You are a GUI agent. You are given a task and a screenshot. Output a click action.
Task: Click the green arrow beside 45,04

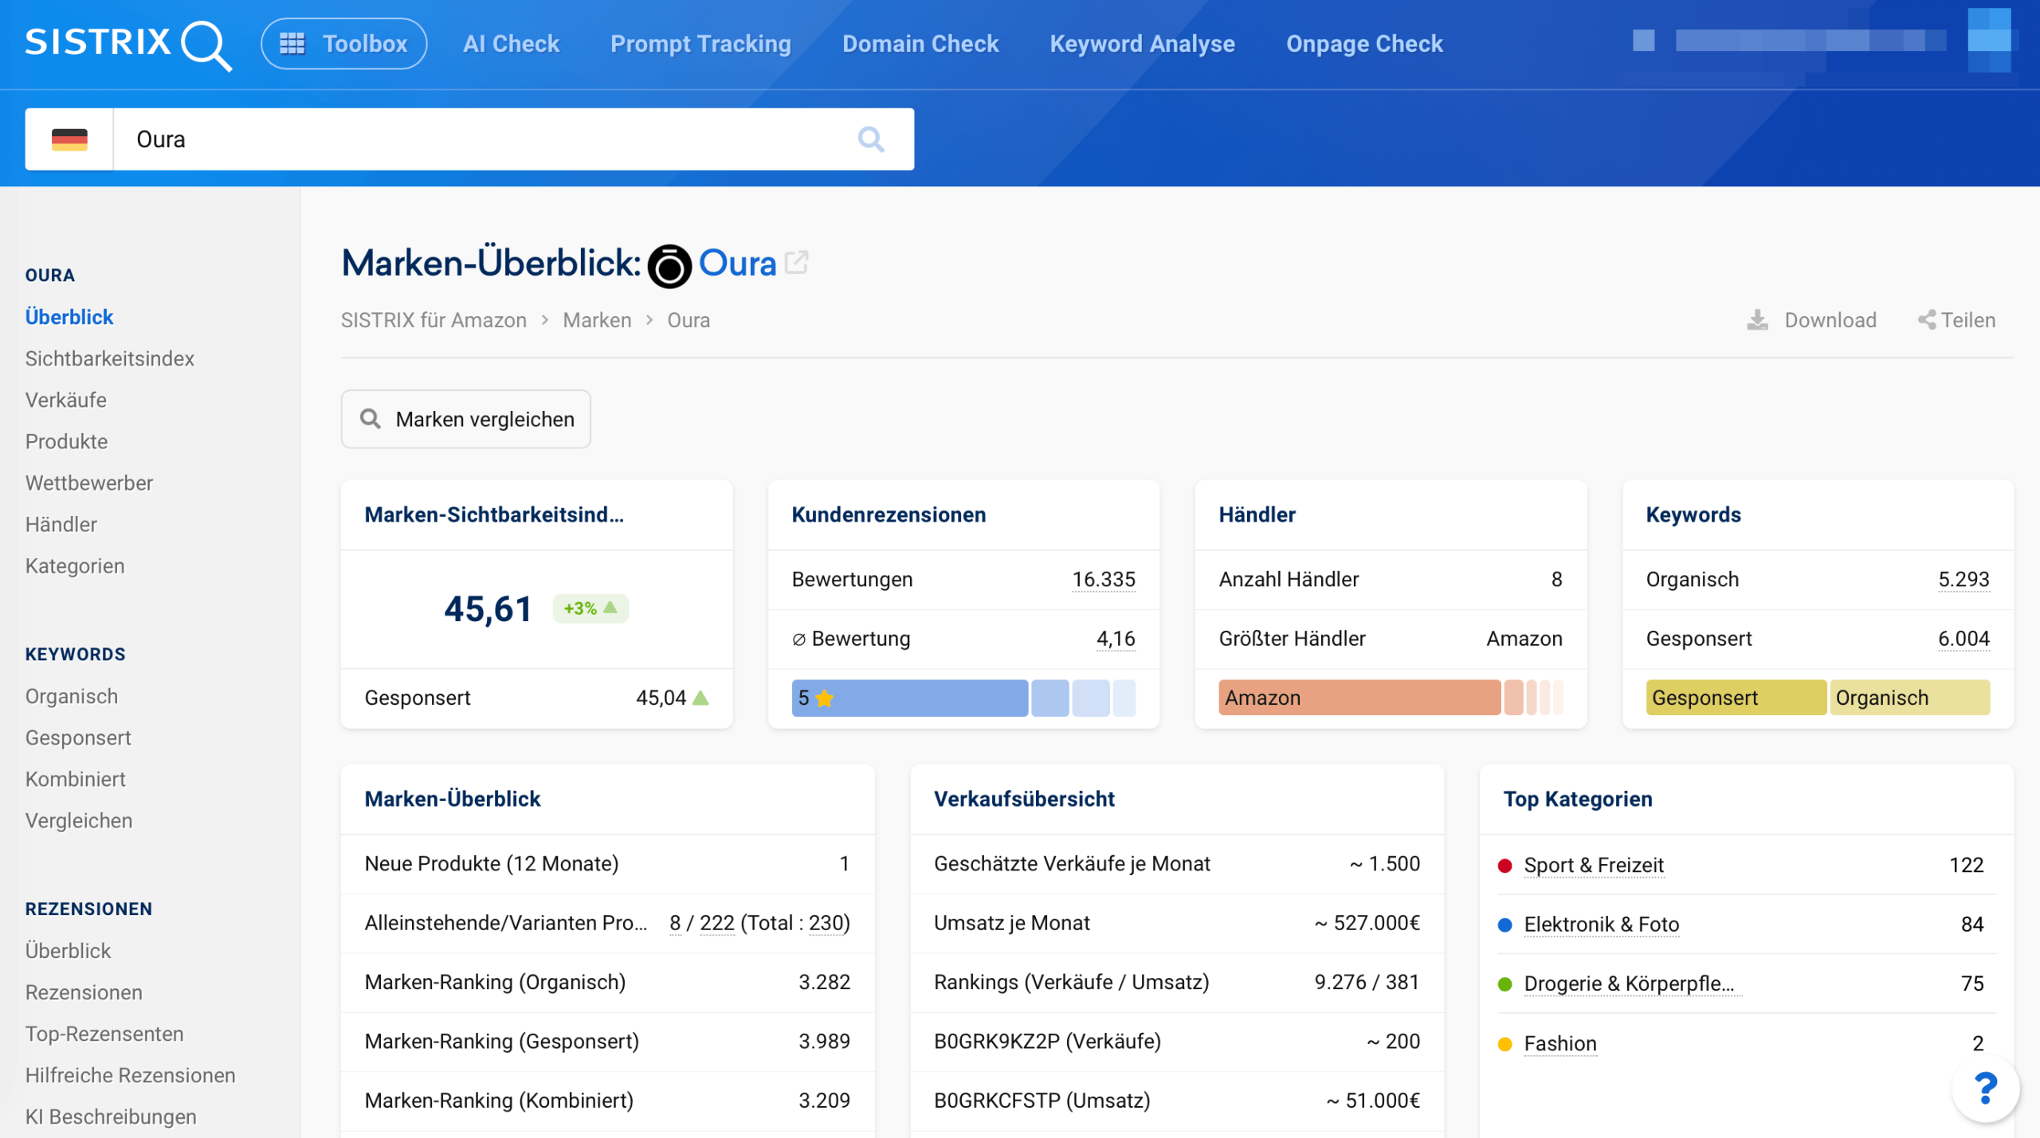pos(700,698)
